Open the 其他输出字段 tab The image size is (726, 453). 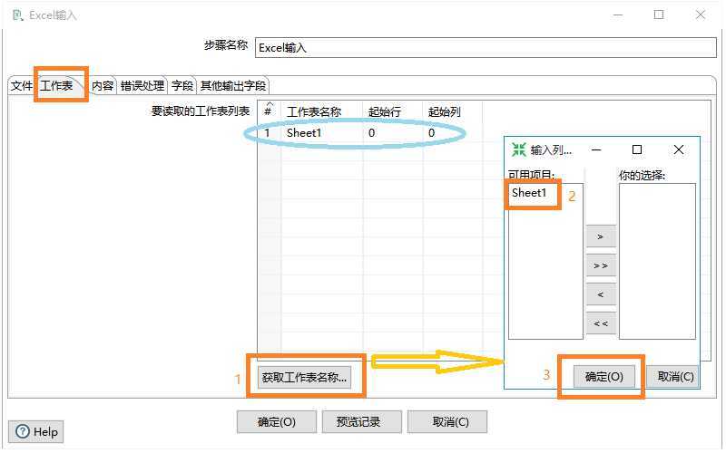(233, 86)
